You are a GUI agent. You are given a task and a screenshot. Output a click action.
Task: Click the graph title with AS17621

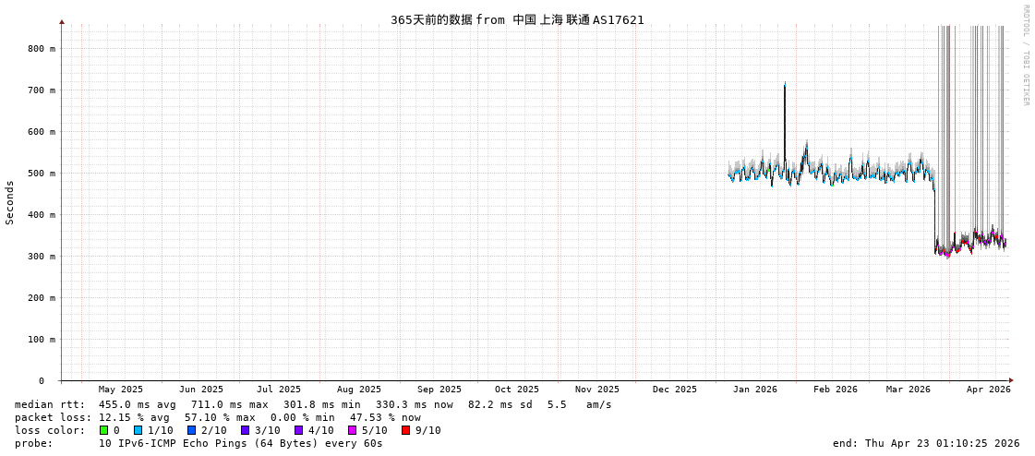517,19
